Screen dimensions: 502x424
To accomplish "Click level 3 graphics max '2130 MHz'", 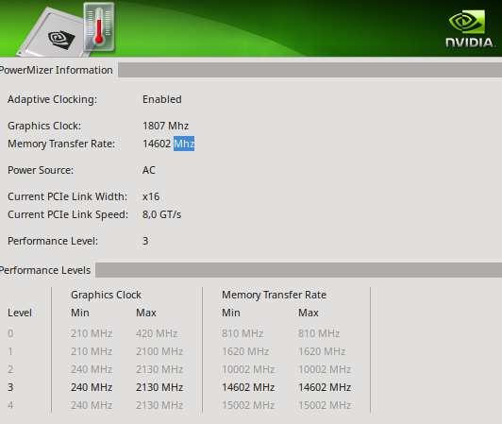I will pyautogui.click(x=159, y=387).
